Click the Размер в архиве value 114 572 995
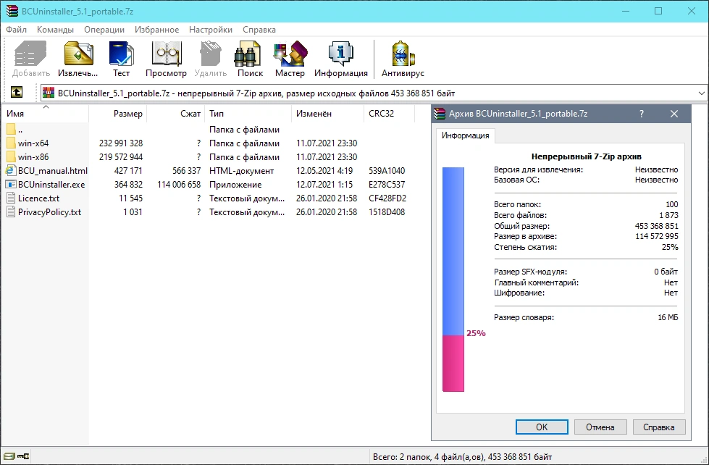 coord(657,236)
